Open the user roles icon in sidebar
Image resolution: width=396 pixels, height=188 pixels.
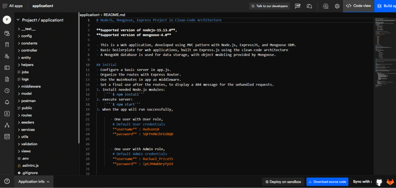click(7, 56)
